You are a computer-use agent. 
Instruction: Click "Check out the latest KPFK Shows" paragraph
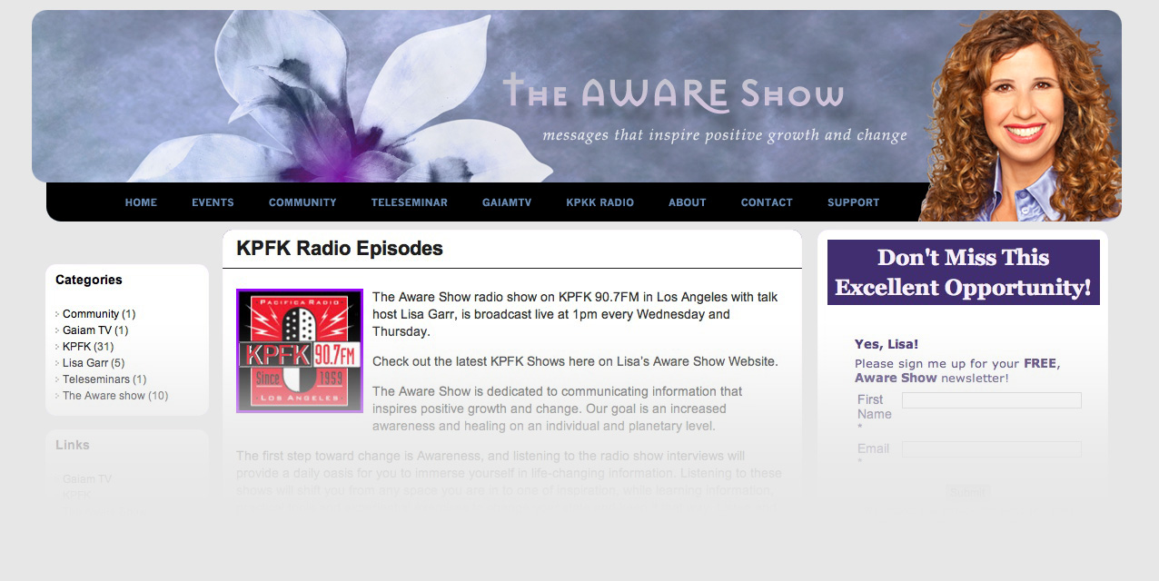point(575,361)
